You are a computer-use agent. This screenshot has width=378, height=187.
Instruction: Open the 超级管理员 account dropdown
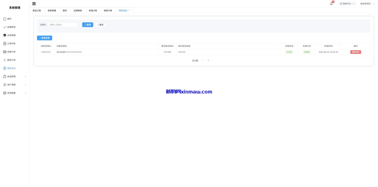[x=367, y=4]
